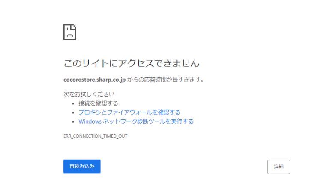Click the TIMED_OUT part of the error code

click(115, 136)
